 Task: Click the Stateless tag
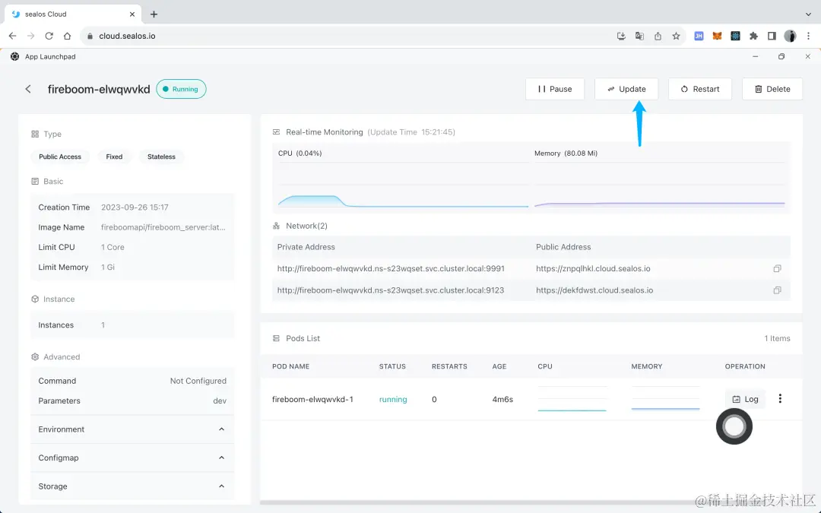pos(161,157)
